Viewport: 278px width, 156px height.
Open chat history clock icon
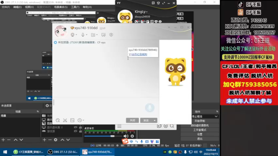(80, 120)
